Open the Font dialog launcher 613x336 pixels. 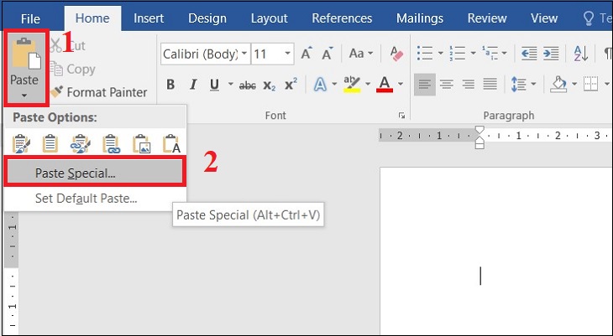(x=401, y=115)
